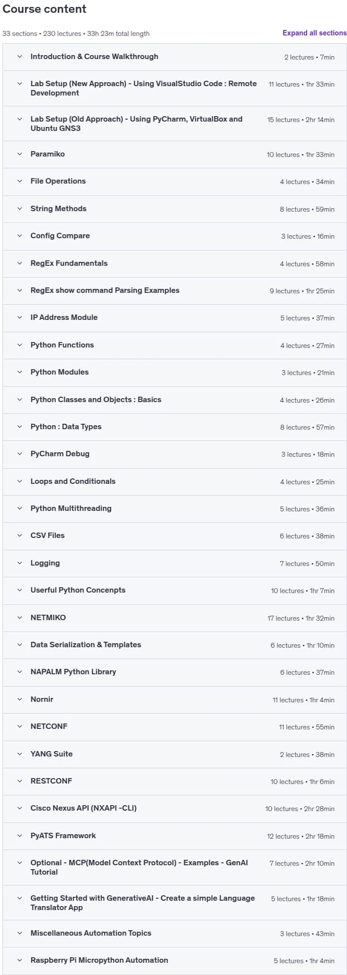The width and height of the screenshot is (347, 975).
Task: Click the chevron arrow next to CSV Files
Action: (20, 535)
